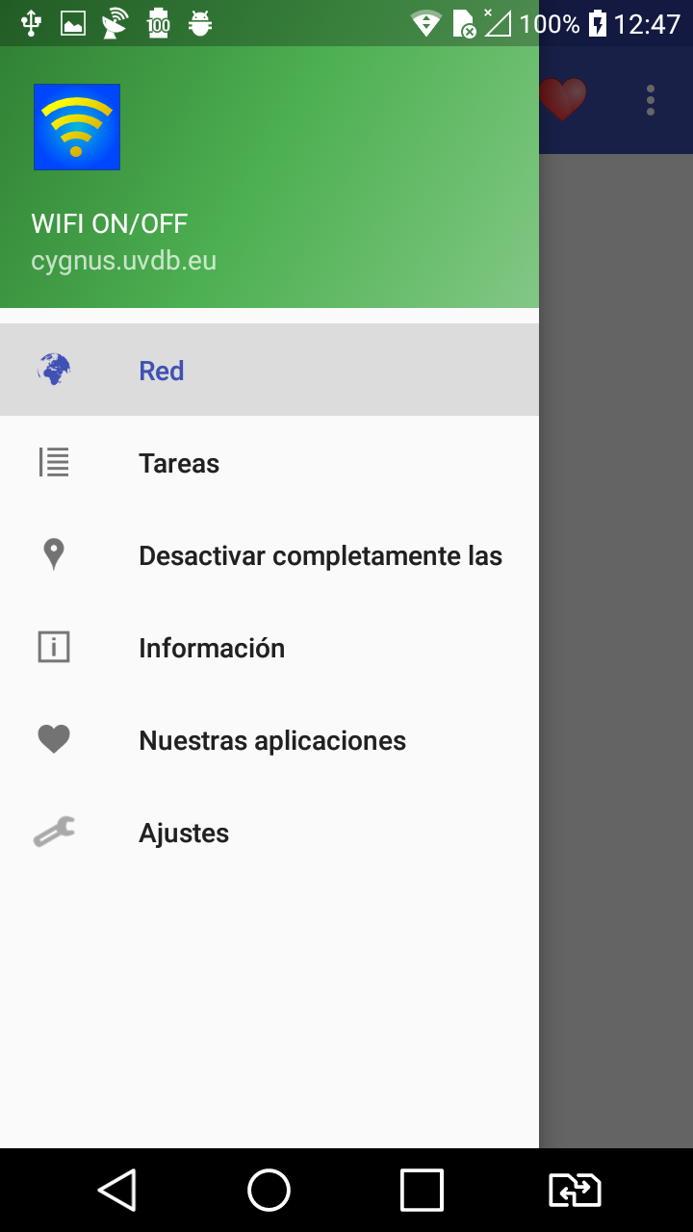
Task: Open the three-dot overflow menu
Action: pos(651,100)
